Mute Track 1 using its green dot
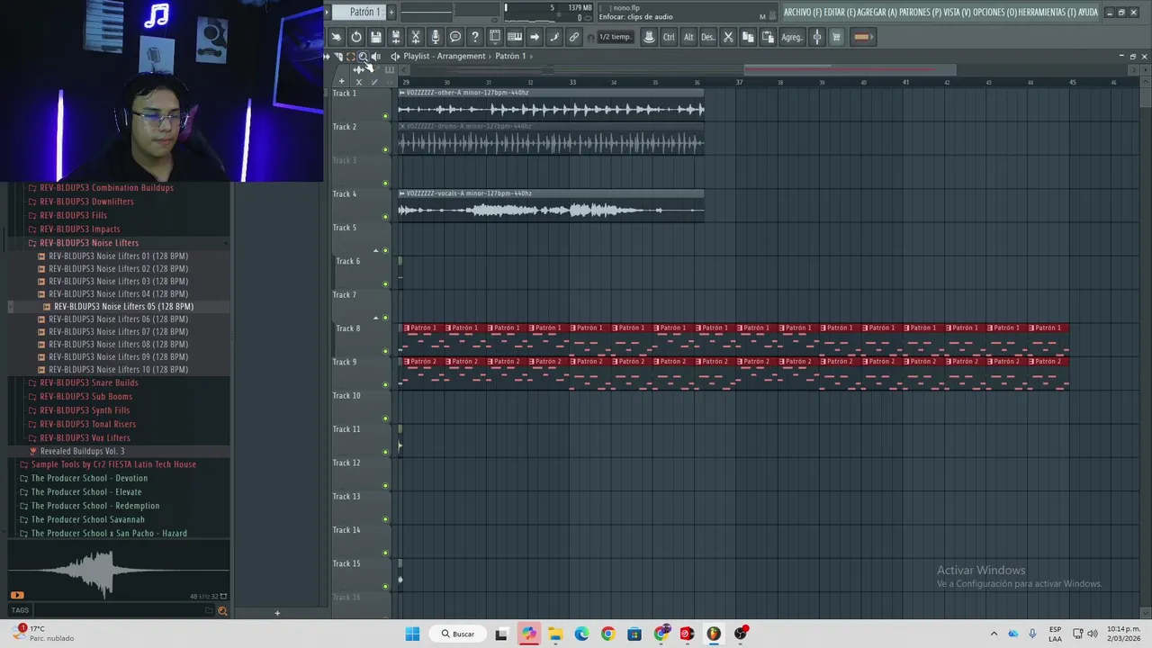 pyautogui.click(x=386, y=116)
